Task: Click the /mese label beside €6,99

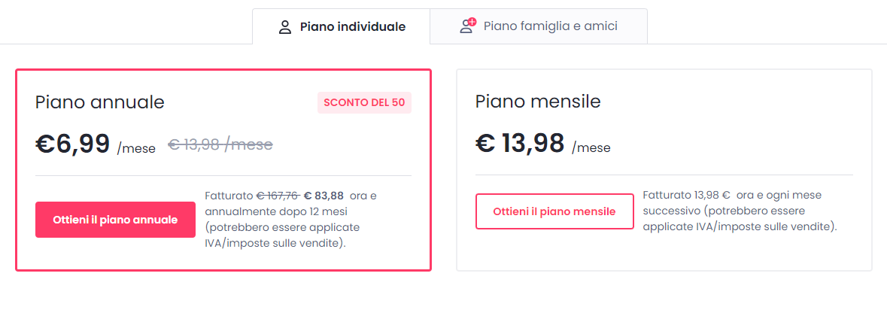Action: (x=136, y=149)
